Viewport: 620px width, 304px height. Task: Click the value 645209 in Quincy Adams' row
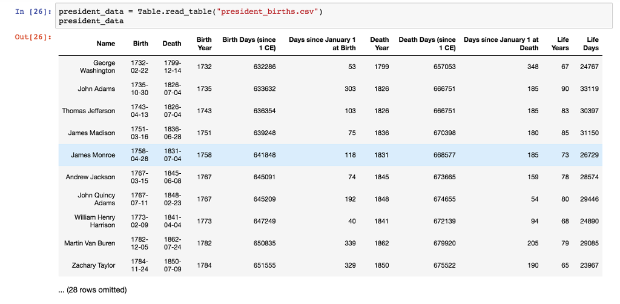tap(265, 199)
